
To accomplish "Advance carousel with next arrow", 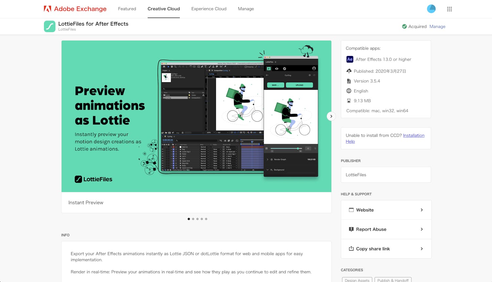I will pos(331,116).
